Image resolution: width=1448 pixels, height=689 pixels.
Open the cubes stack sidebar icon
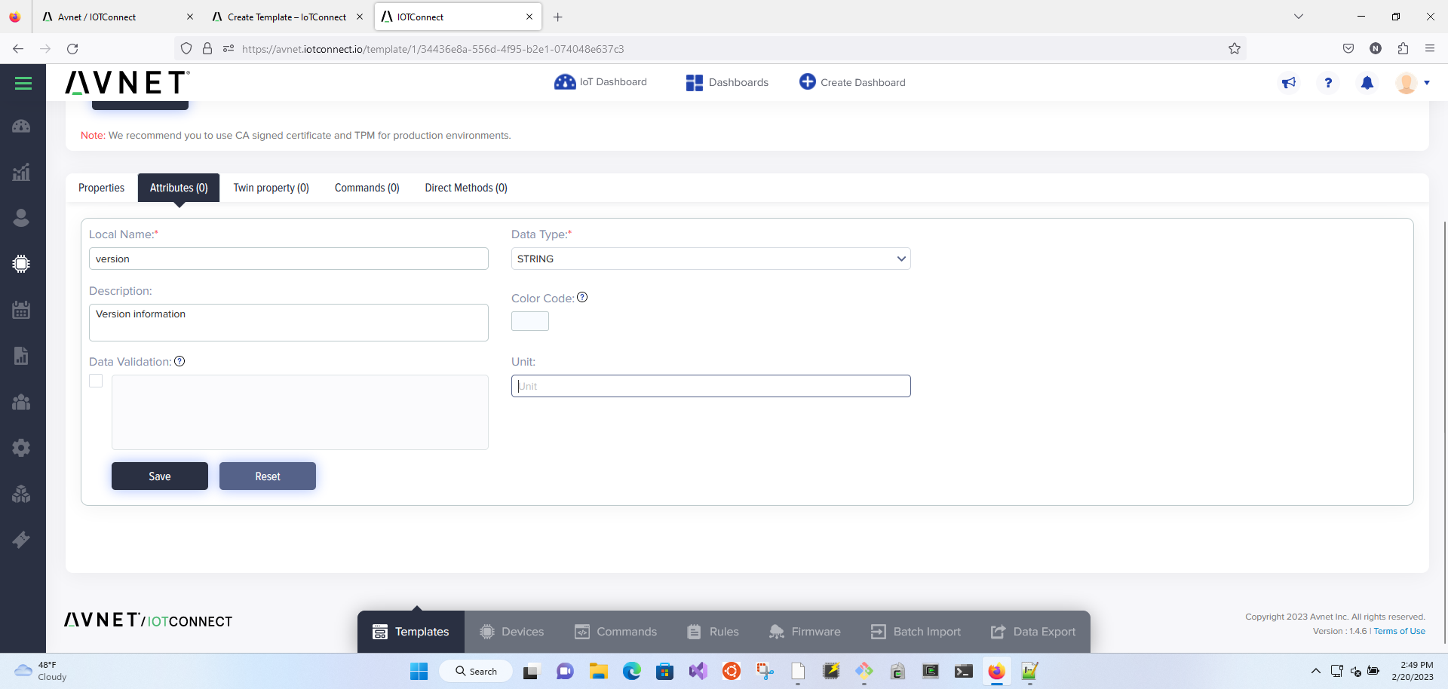tap(21, 494)
